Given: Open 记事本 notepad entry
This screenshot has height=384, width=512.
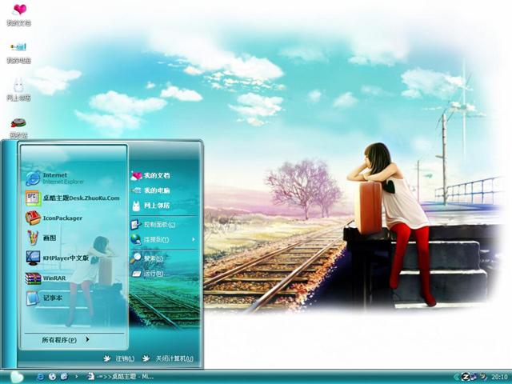Looking at the screenshot, I should [x=44, y=298].
